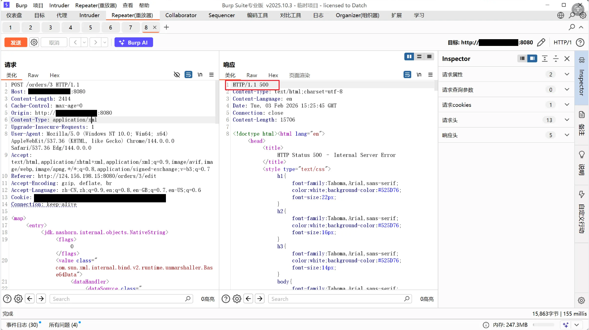The width and height of the screenshot is (589, 330).
Task: Select the Sequencer tab
Action: tap(222, 15)
